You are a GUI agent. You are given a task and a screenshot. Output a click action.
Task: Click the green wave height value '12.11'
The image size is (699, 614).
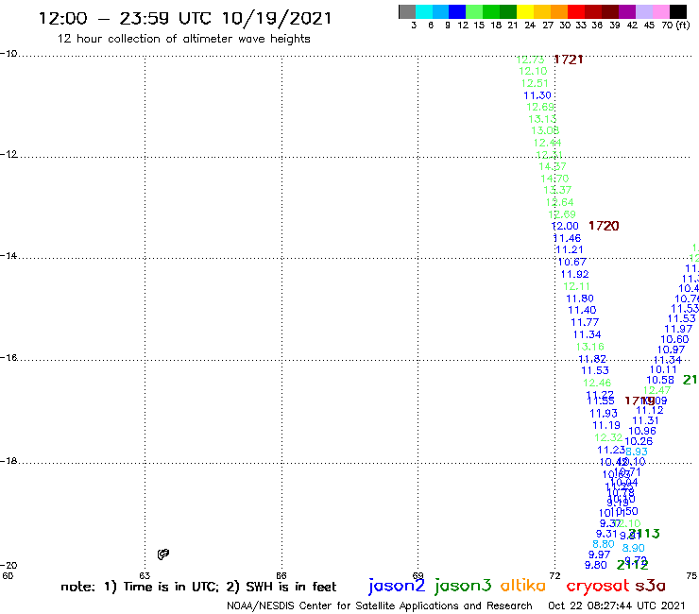click(x=577, y=286)
